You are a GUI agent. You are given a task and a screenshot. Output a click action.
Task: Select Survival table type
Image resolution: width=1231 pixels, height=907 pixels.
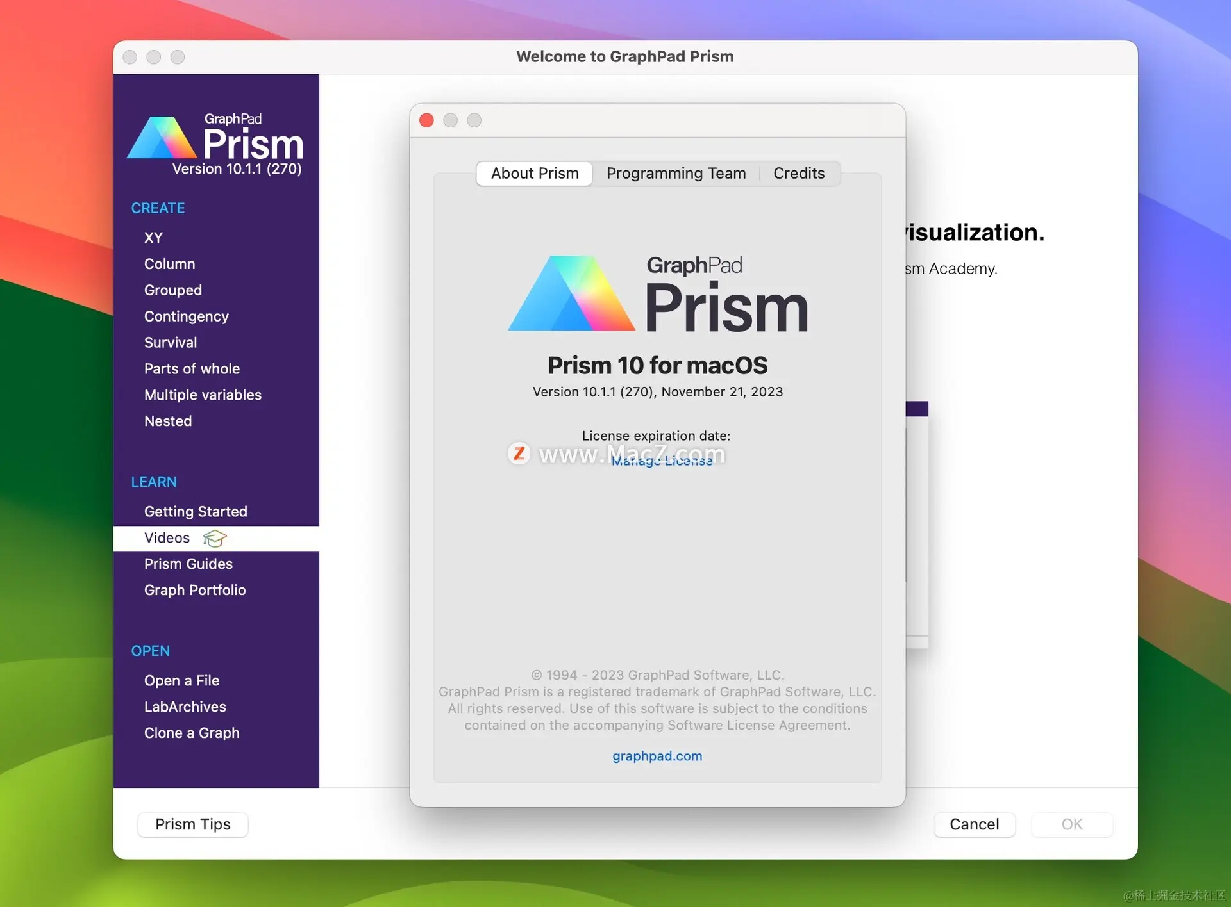click(x=171, y=343)
